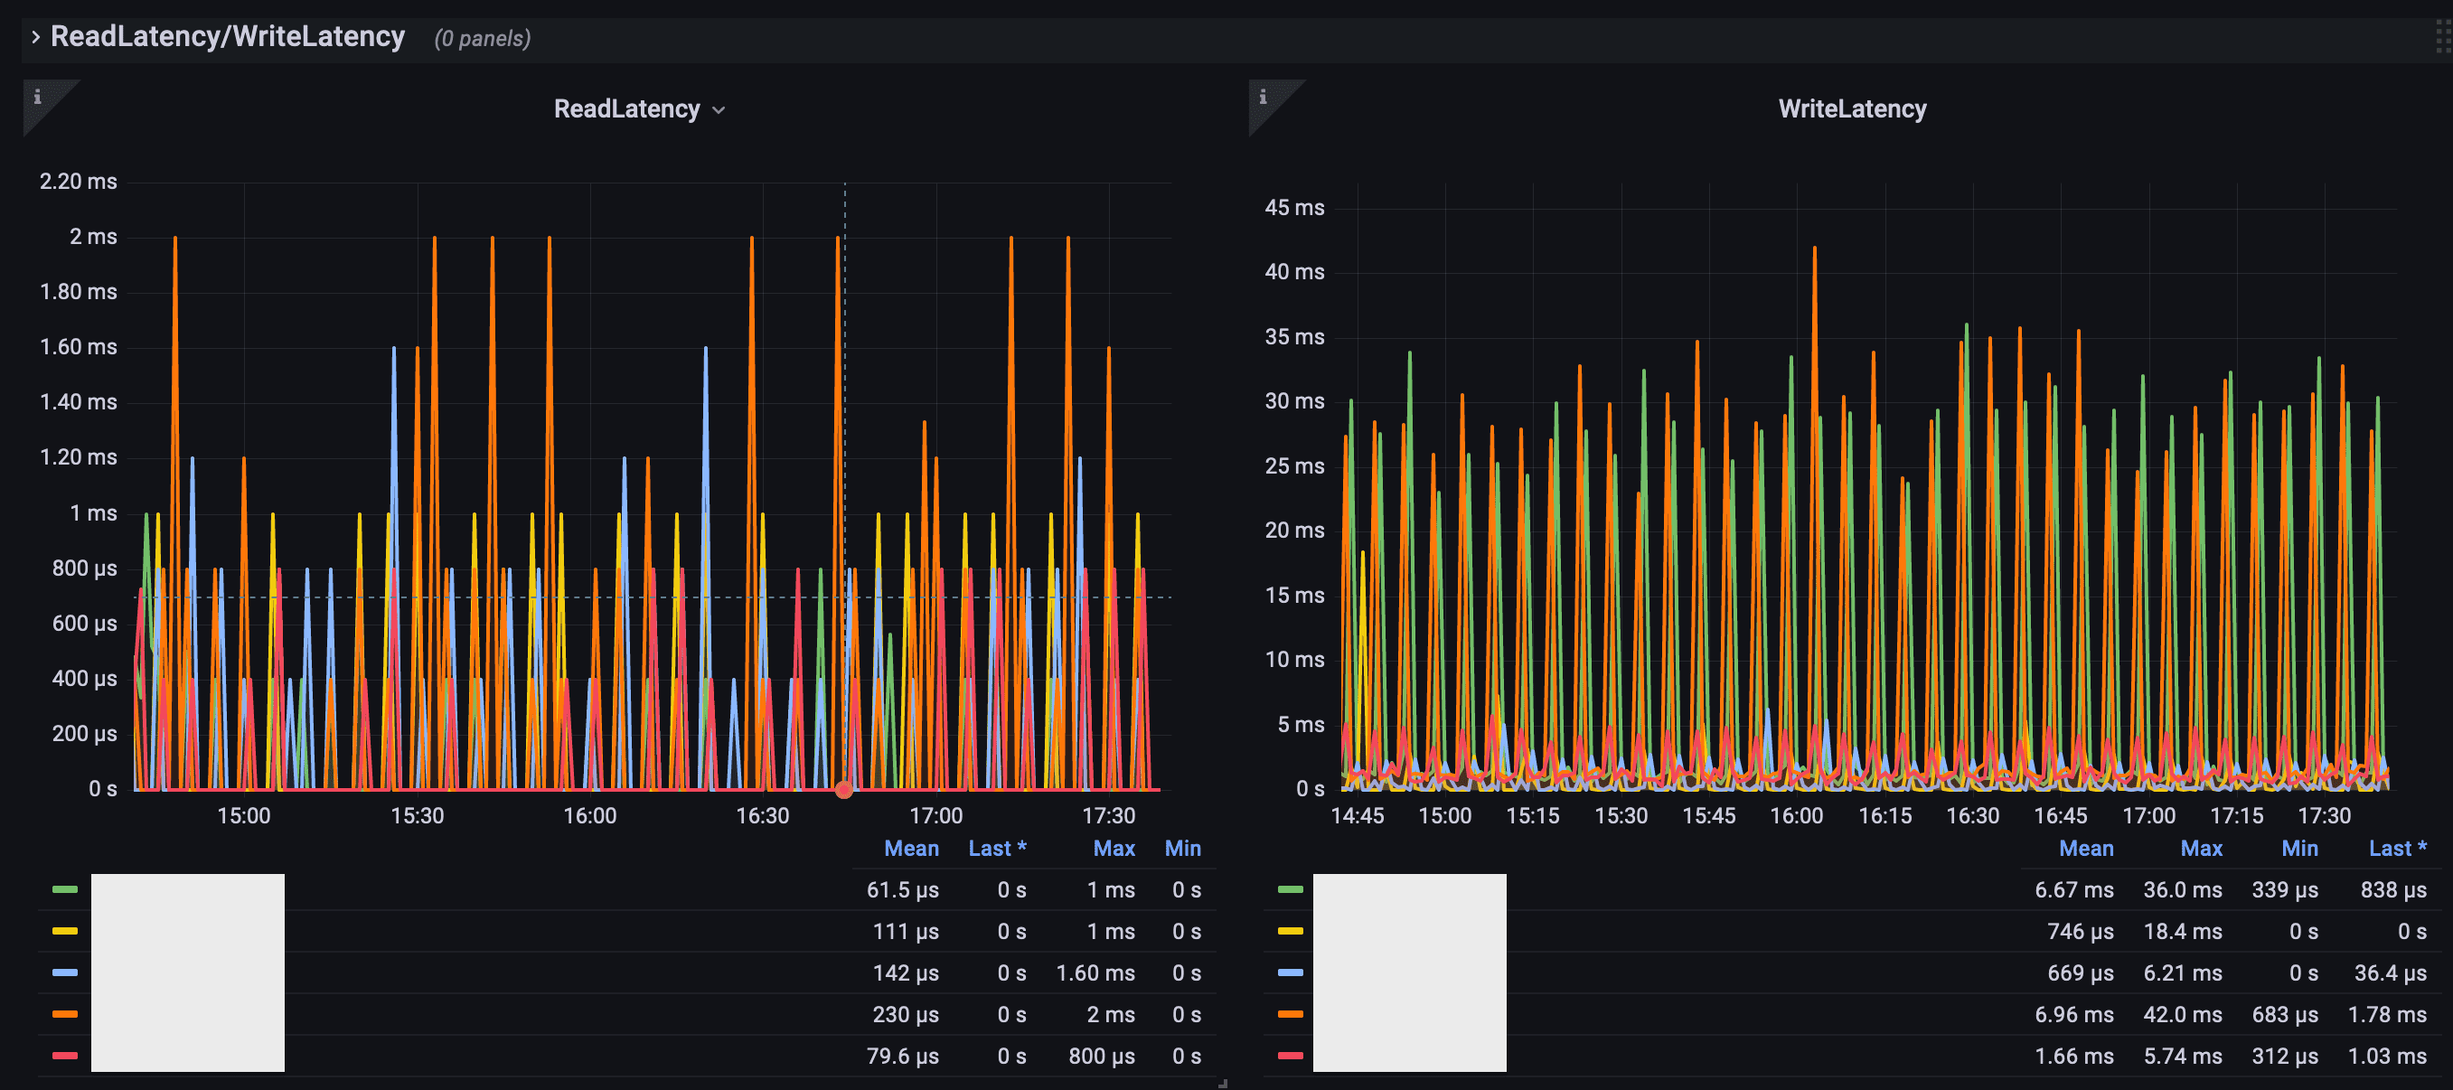Click the WriteLatency panel info icon
The height and width of the screenshot is (1090, 2453).
coord(1263,96)
